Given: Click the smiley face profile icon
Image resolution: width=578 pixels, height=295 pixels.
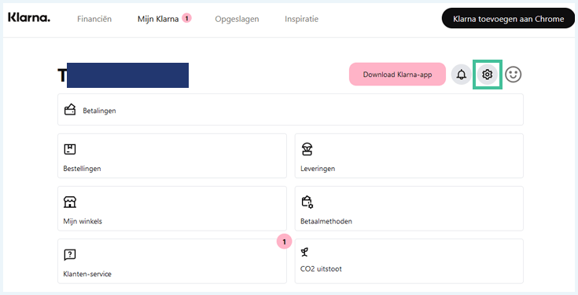Looking at the screenshot, I should [513, 75].
